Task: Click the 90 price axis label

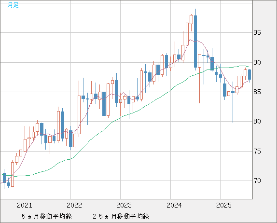Action: point(257,62)
